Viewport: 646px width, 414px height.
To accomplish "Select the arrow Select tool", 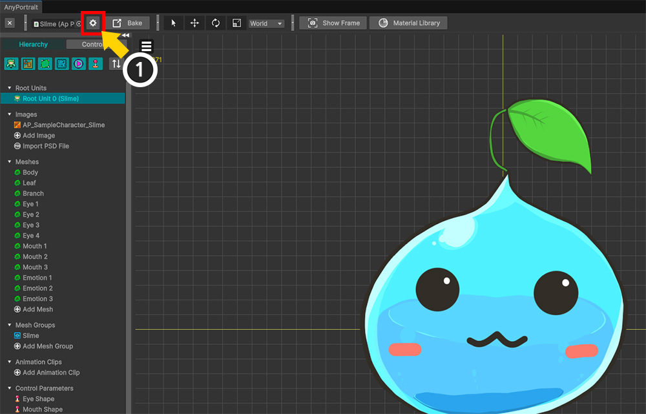I will [x=173, y=23].
